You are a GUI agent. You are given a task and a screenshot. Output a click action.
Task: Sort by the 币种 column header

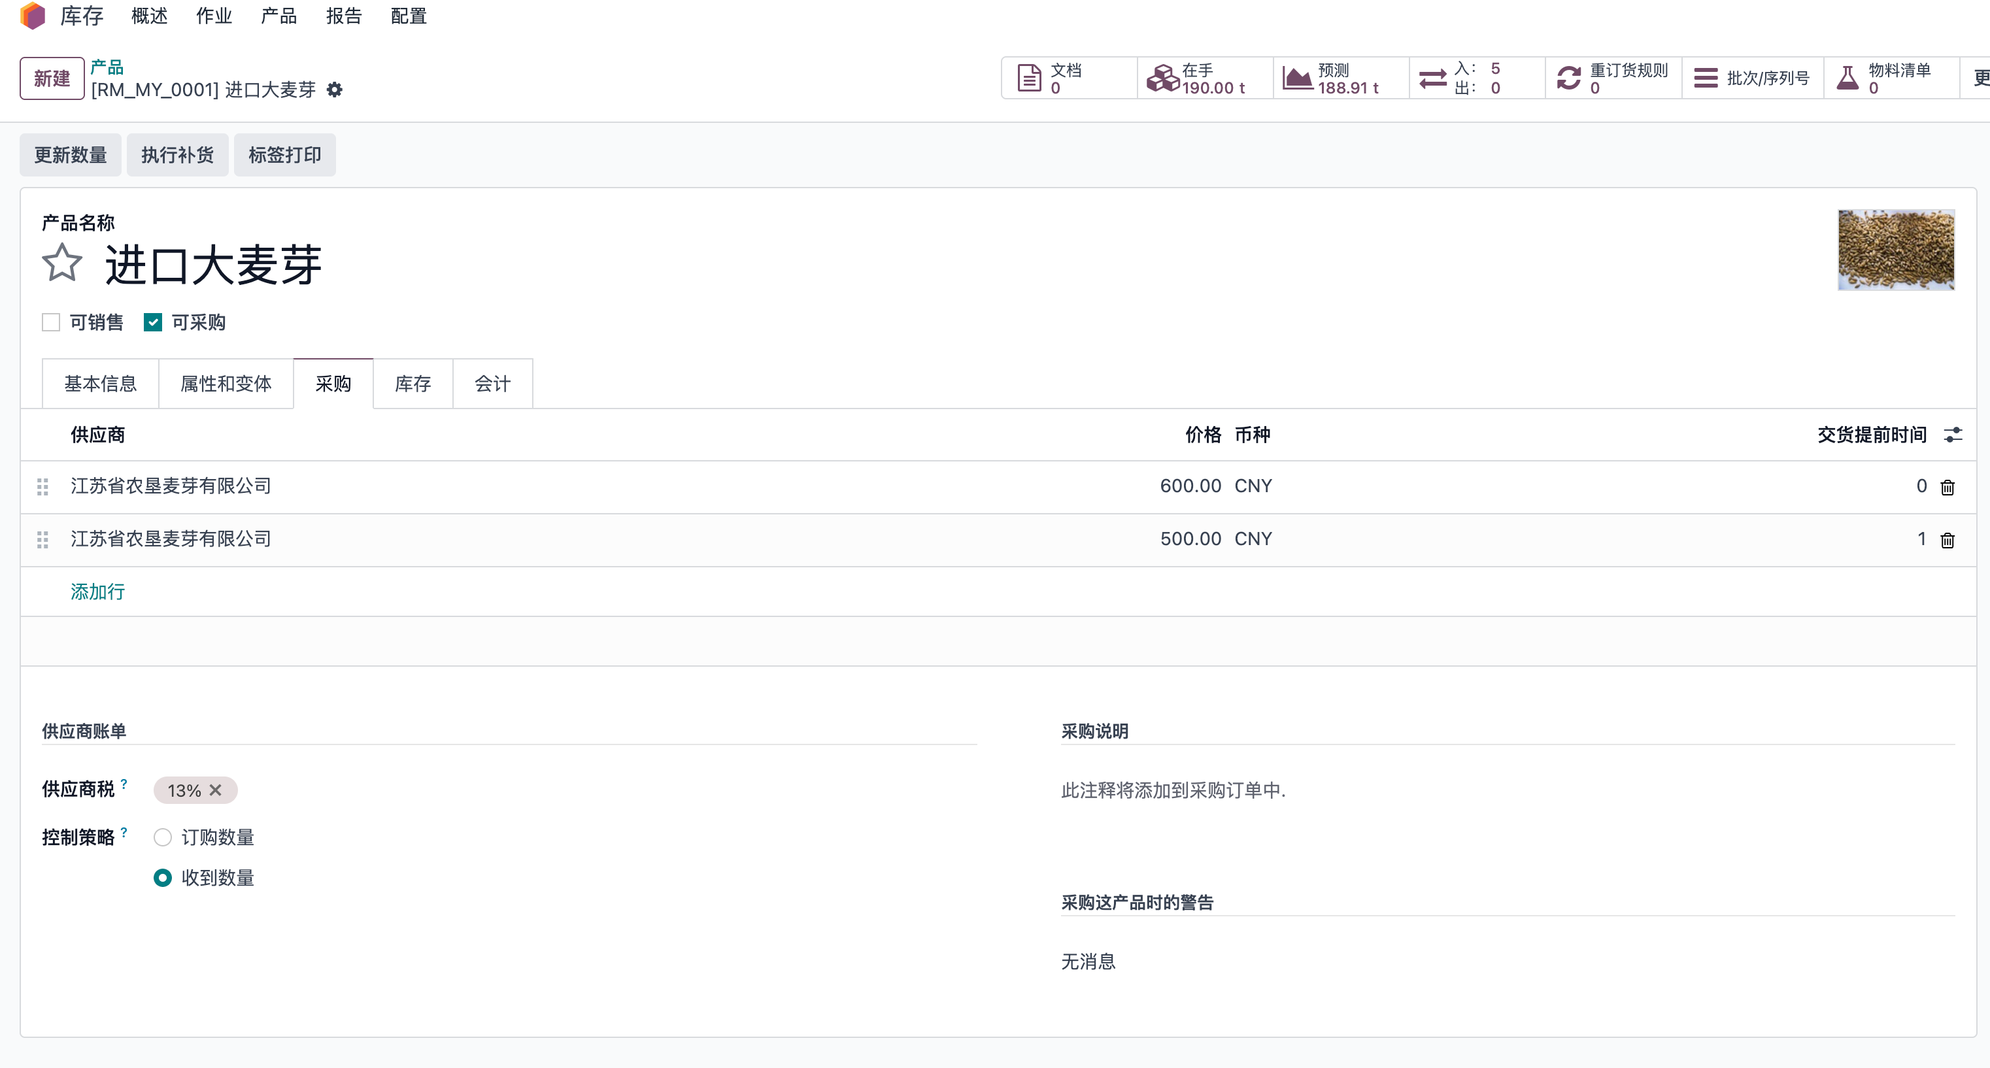(1252, 435)
